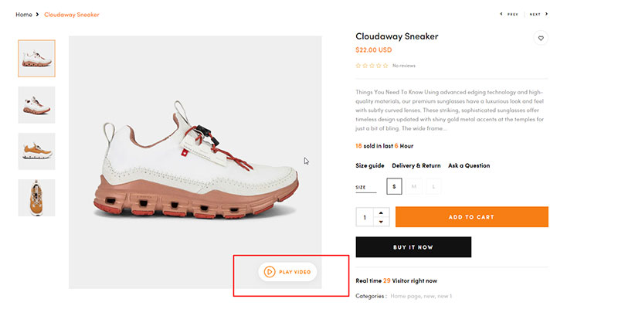
Task: Click the orange play video circle icon
Action: point(270,272)
